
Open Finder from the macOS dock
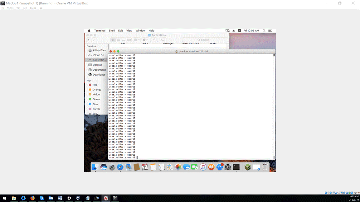click(95, 167)
